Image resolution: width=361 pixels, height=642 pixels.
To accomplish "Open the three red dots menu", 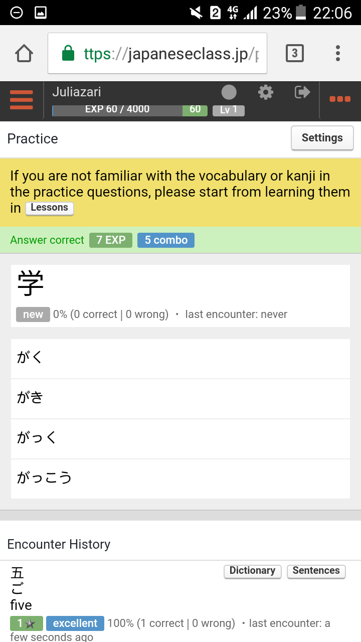I will pyautogui.click(x=340, y=99).
